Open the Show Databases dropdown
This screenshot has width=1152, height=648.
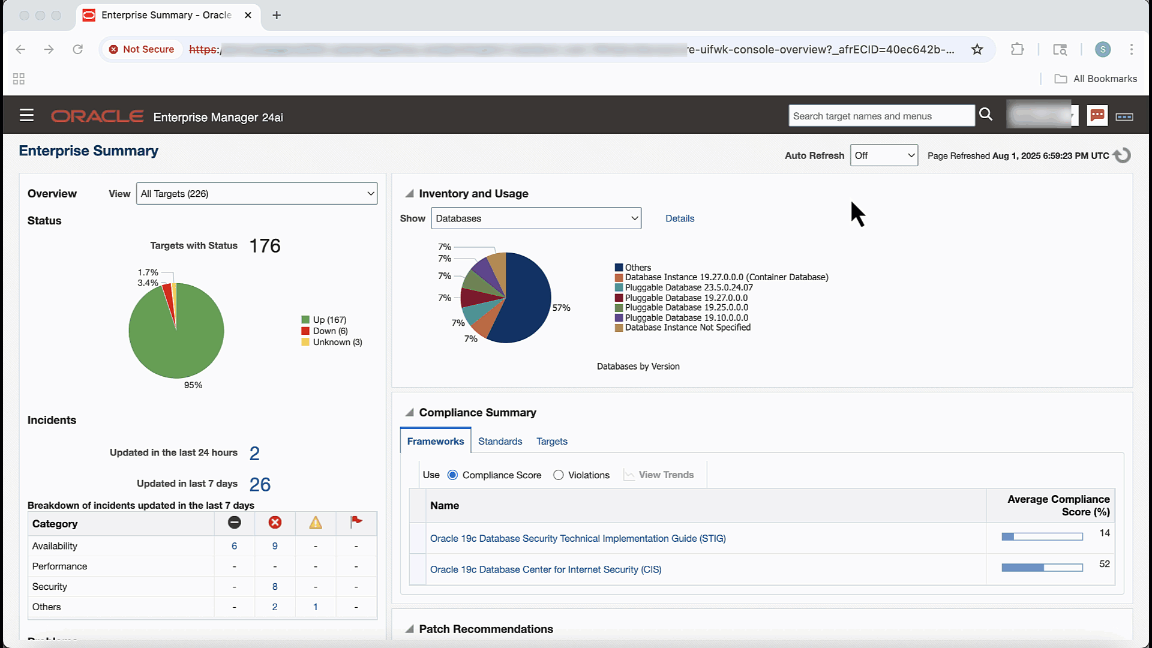click(x=536, y=218)
